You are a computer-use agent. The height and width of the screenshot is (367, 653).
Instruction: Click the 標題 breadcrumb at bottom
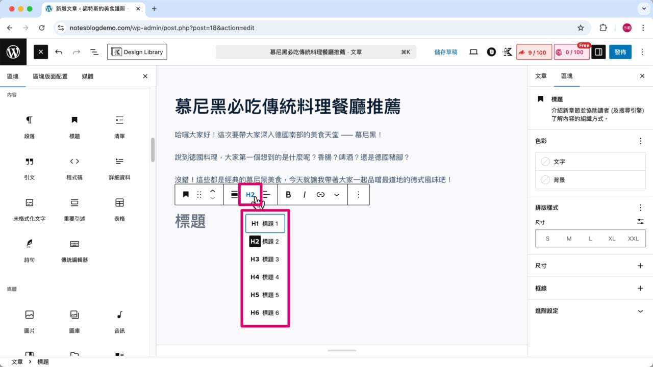point(43,362)
